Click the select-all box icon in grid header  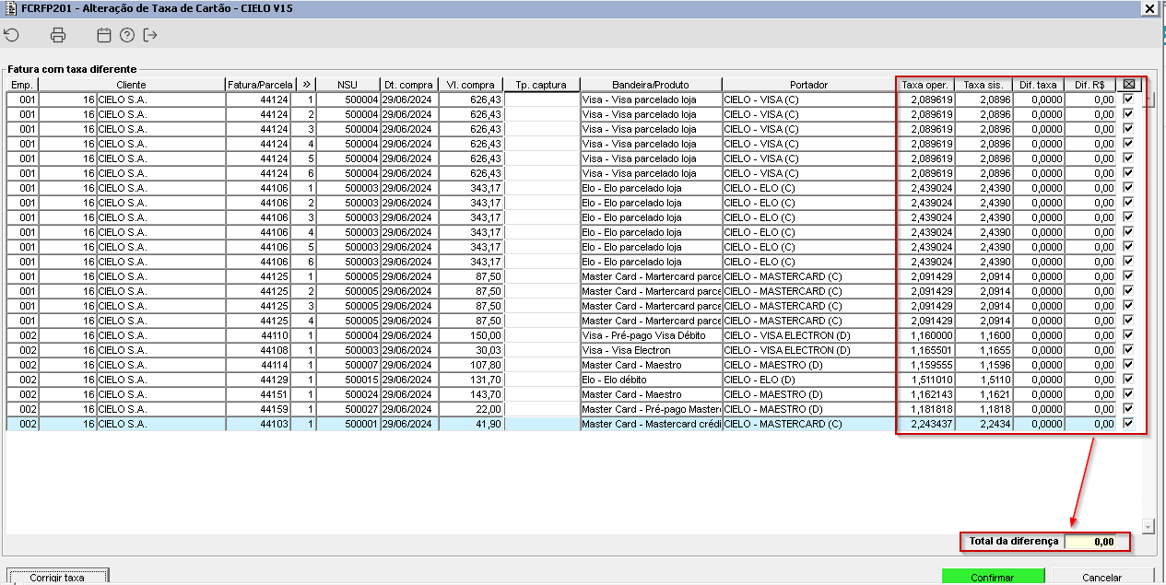pyautogui.click(x=1129, y=85)
